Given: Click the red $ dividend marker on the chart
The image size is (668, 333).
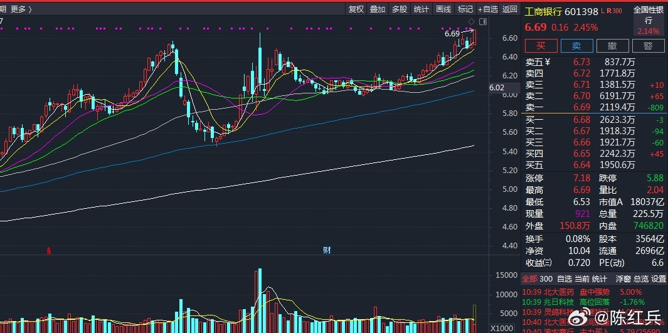Looking at the screenshot, I should tap(49, 251).
